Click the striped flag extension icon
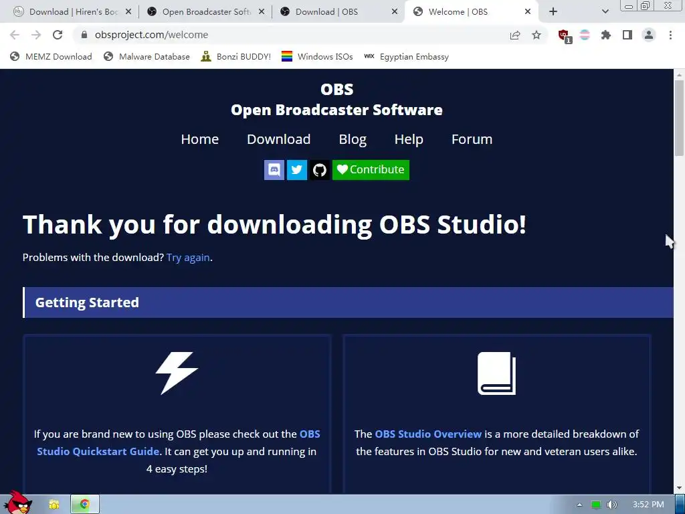The image size is (685, 514). point(585,35)
